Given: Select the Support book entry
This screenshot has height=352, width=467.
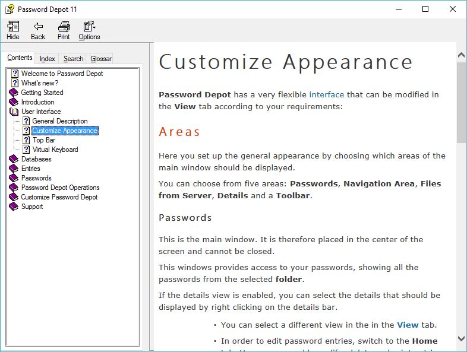Looking at the screenshot, I should click(x=32, y=207).
